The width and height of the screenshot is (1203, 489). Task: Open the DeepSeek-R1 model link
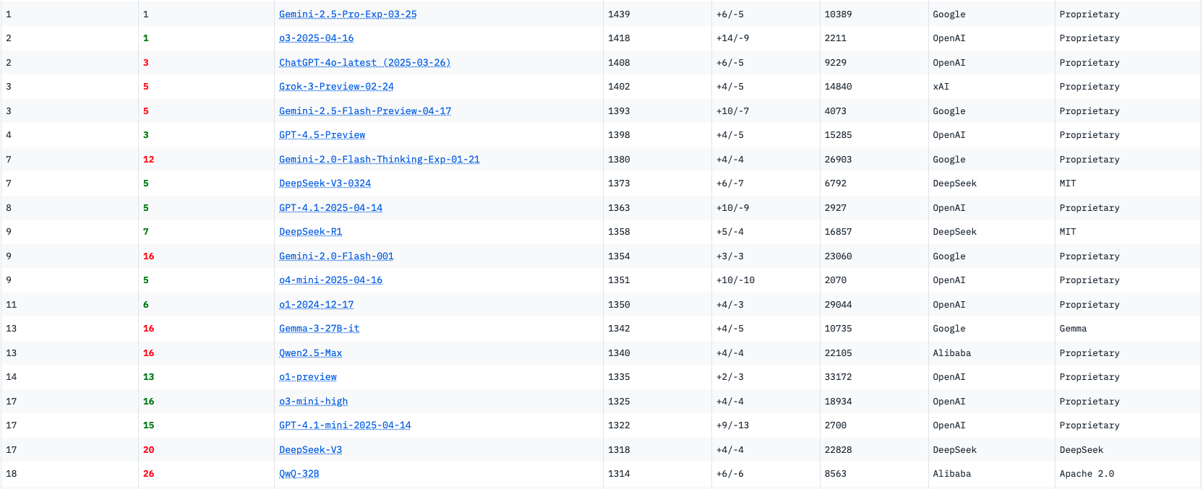pyautogui.click(x=311, y=232)
